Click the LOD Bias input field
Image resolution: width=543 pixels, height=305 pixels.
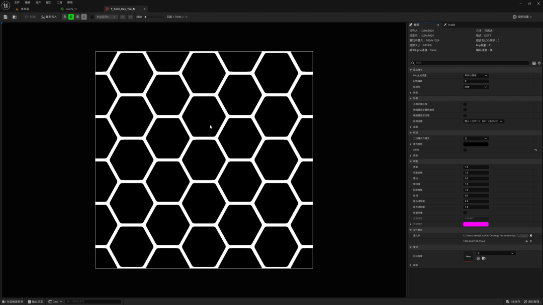(x=476, y=81)
